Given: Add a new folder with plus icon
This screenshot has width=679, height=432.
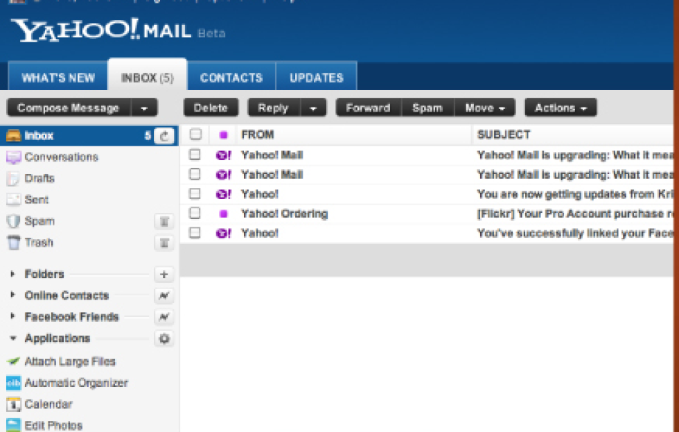Looking at the screenshot, I should pyautogui.click(x=164, y=275).
